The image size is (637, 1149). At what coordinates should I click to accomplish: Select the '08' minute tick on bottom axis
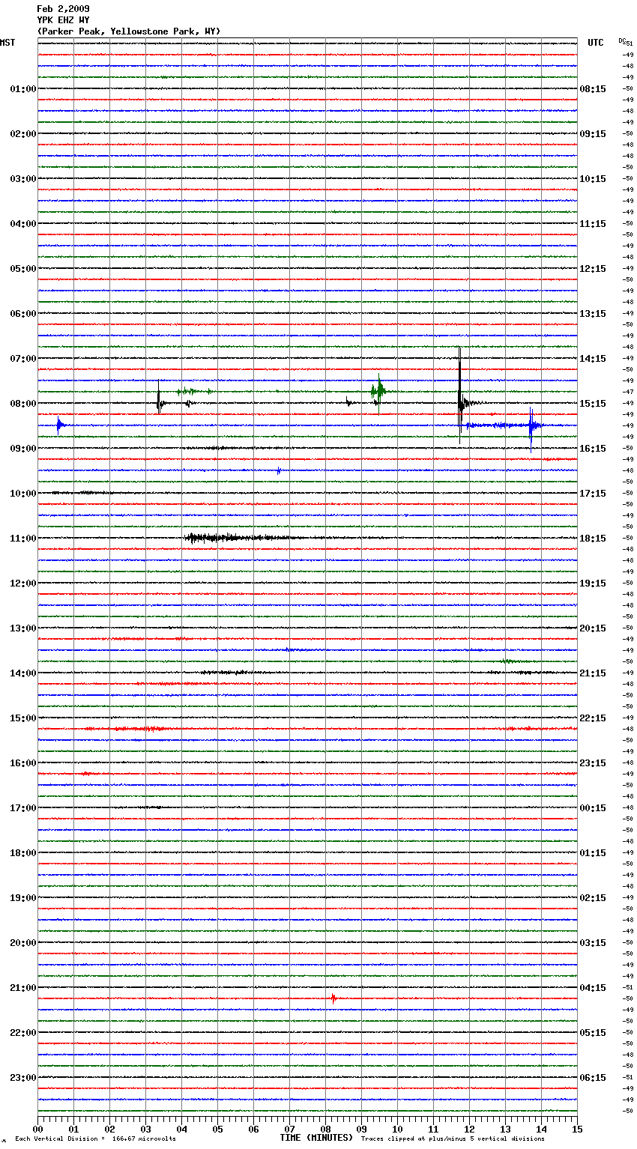pos(325,1129)
